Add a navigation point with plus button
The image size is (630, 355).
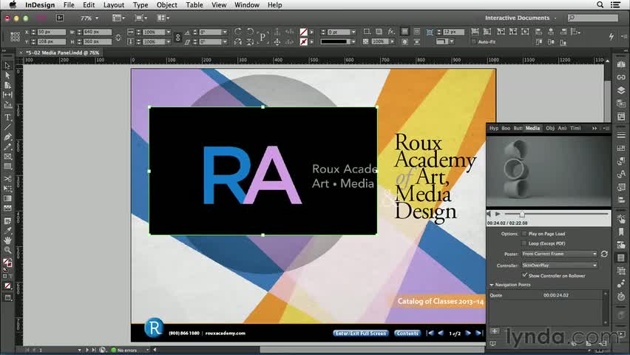[x=495, y=331]
